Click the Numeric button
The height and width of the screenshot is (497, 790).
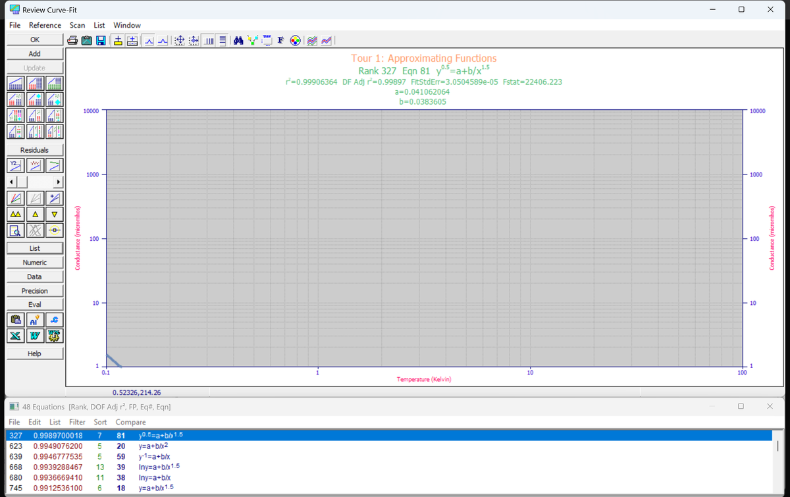(x=34, y=263)
